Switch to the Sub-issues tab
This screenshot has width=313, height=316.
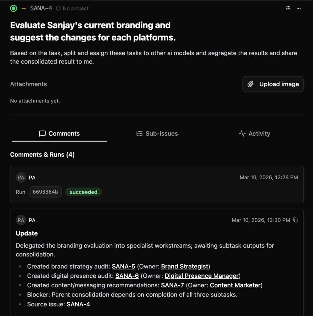tap(161, 134)
